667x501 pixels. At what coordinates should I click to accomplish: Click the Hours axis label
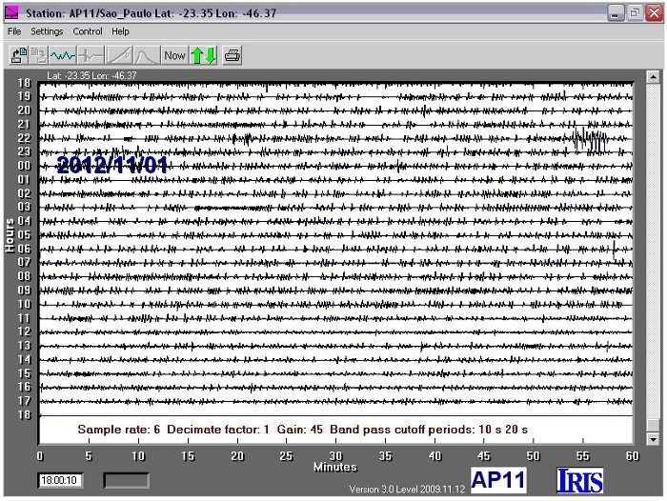coord(10,235)
